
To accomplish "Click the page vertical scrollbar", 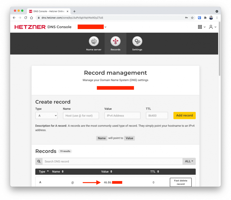I will click(220, 49).
